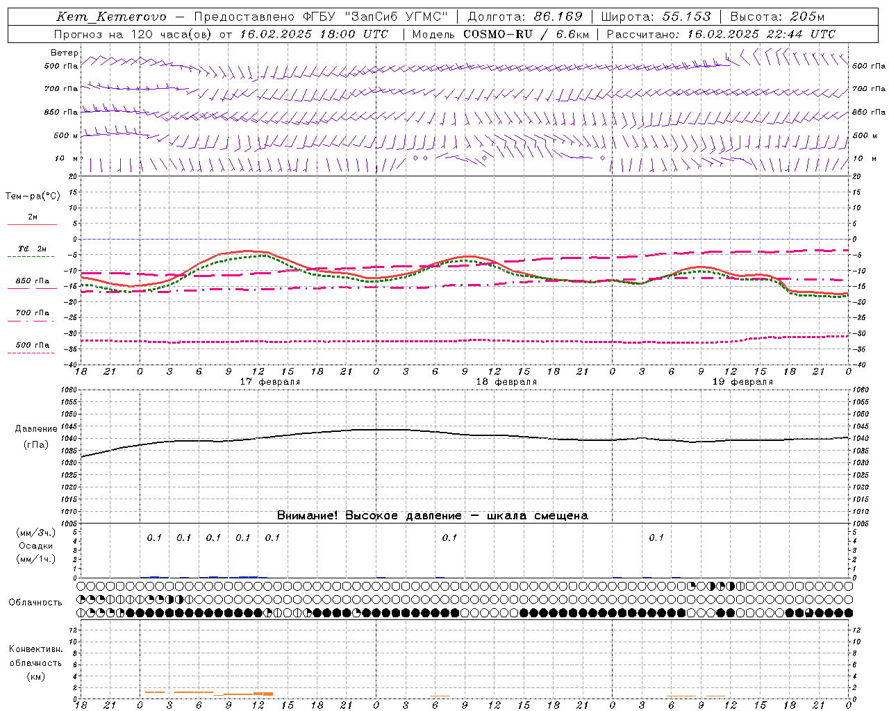This screenshot has width=889, height=711.
Task: Click the 19 февраля date label
Action: (x=742, y=382)
